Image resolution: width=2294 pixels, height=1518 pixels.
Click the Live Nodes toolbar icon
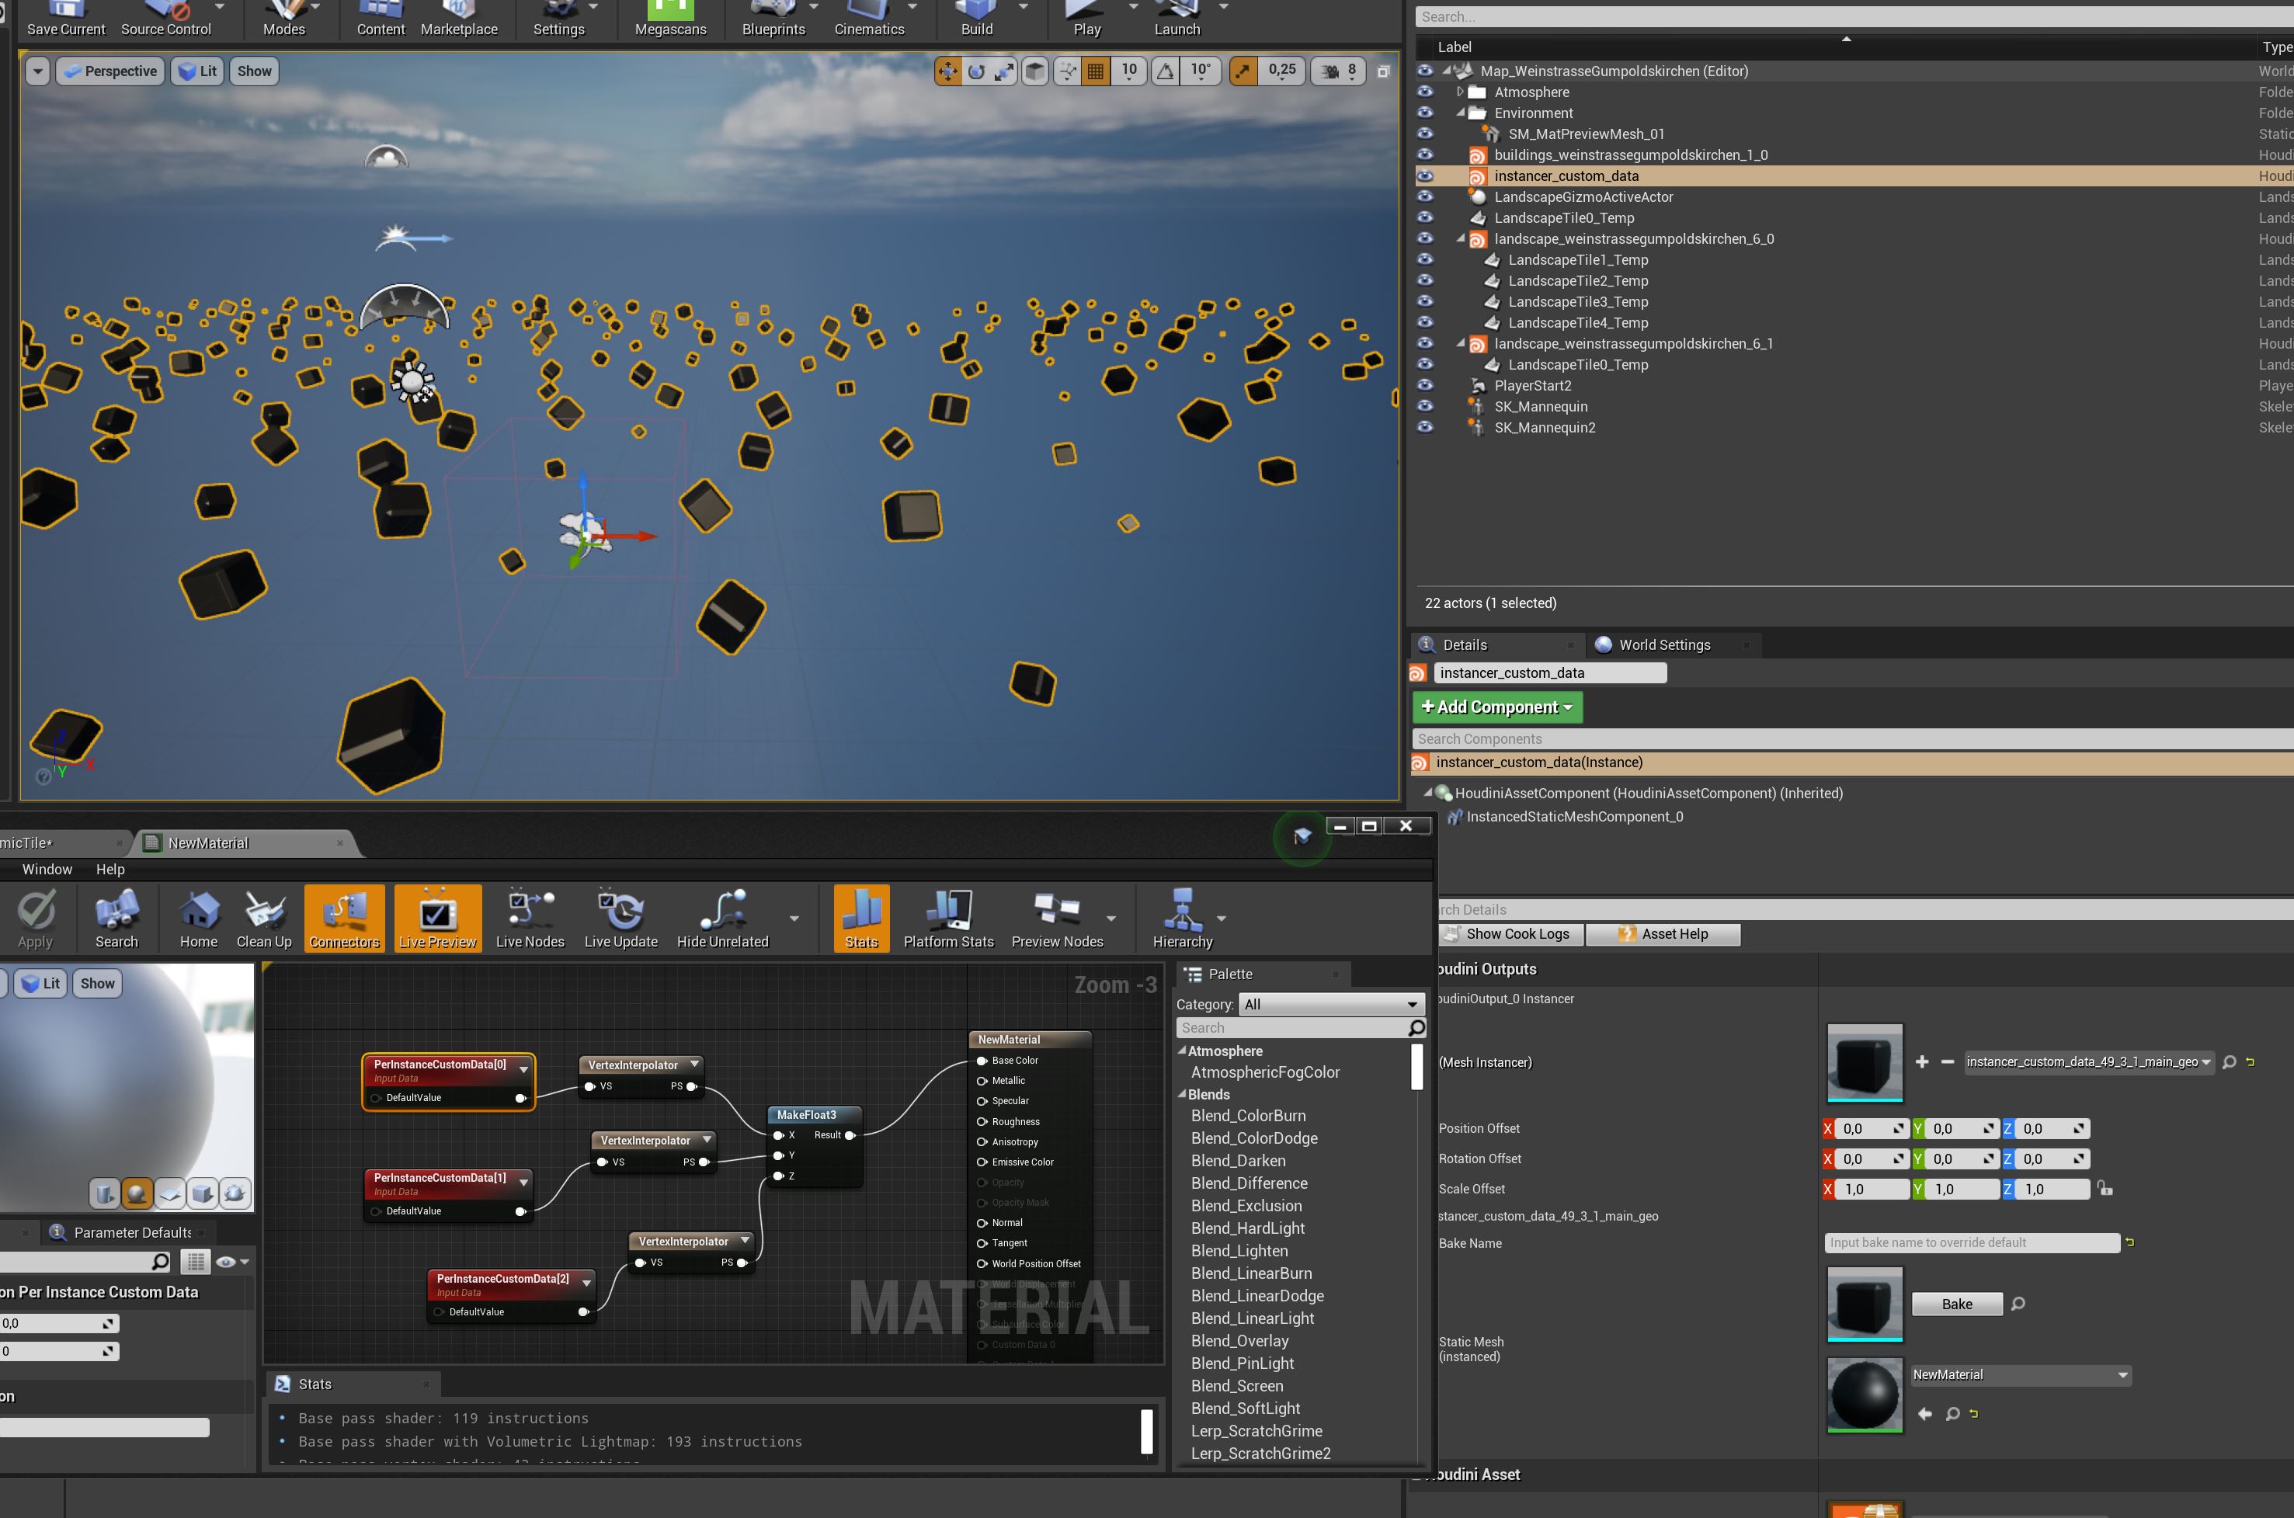coord(530,919)
